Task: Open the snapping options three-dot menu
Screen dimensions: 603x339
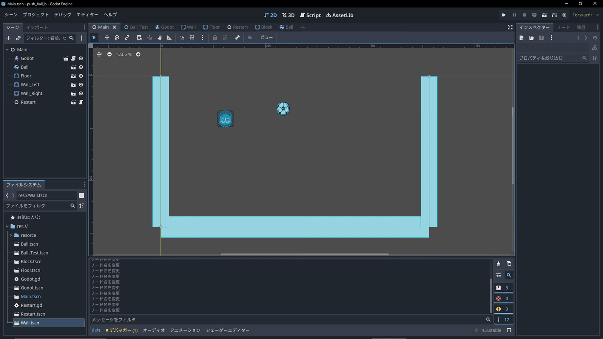Action: tap(203, 37)
